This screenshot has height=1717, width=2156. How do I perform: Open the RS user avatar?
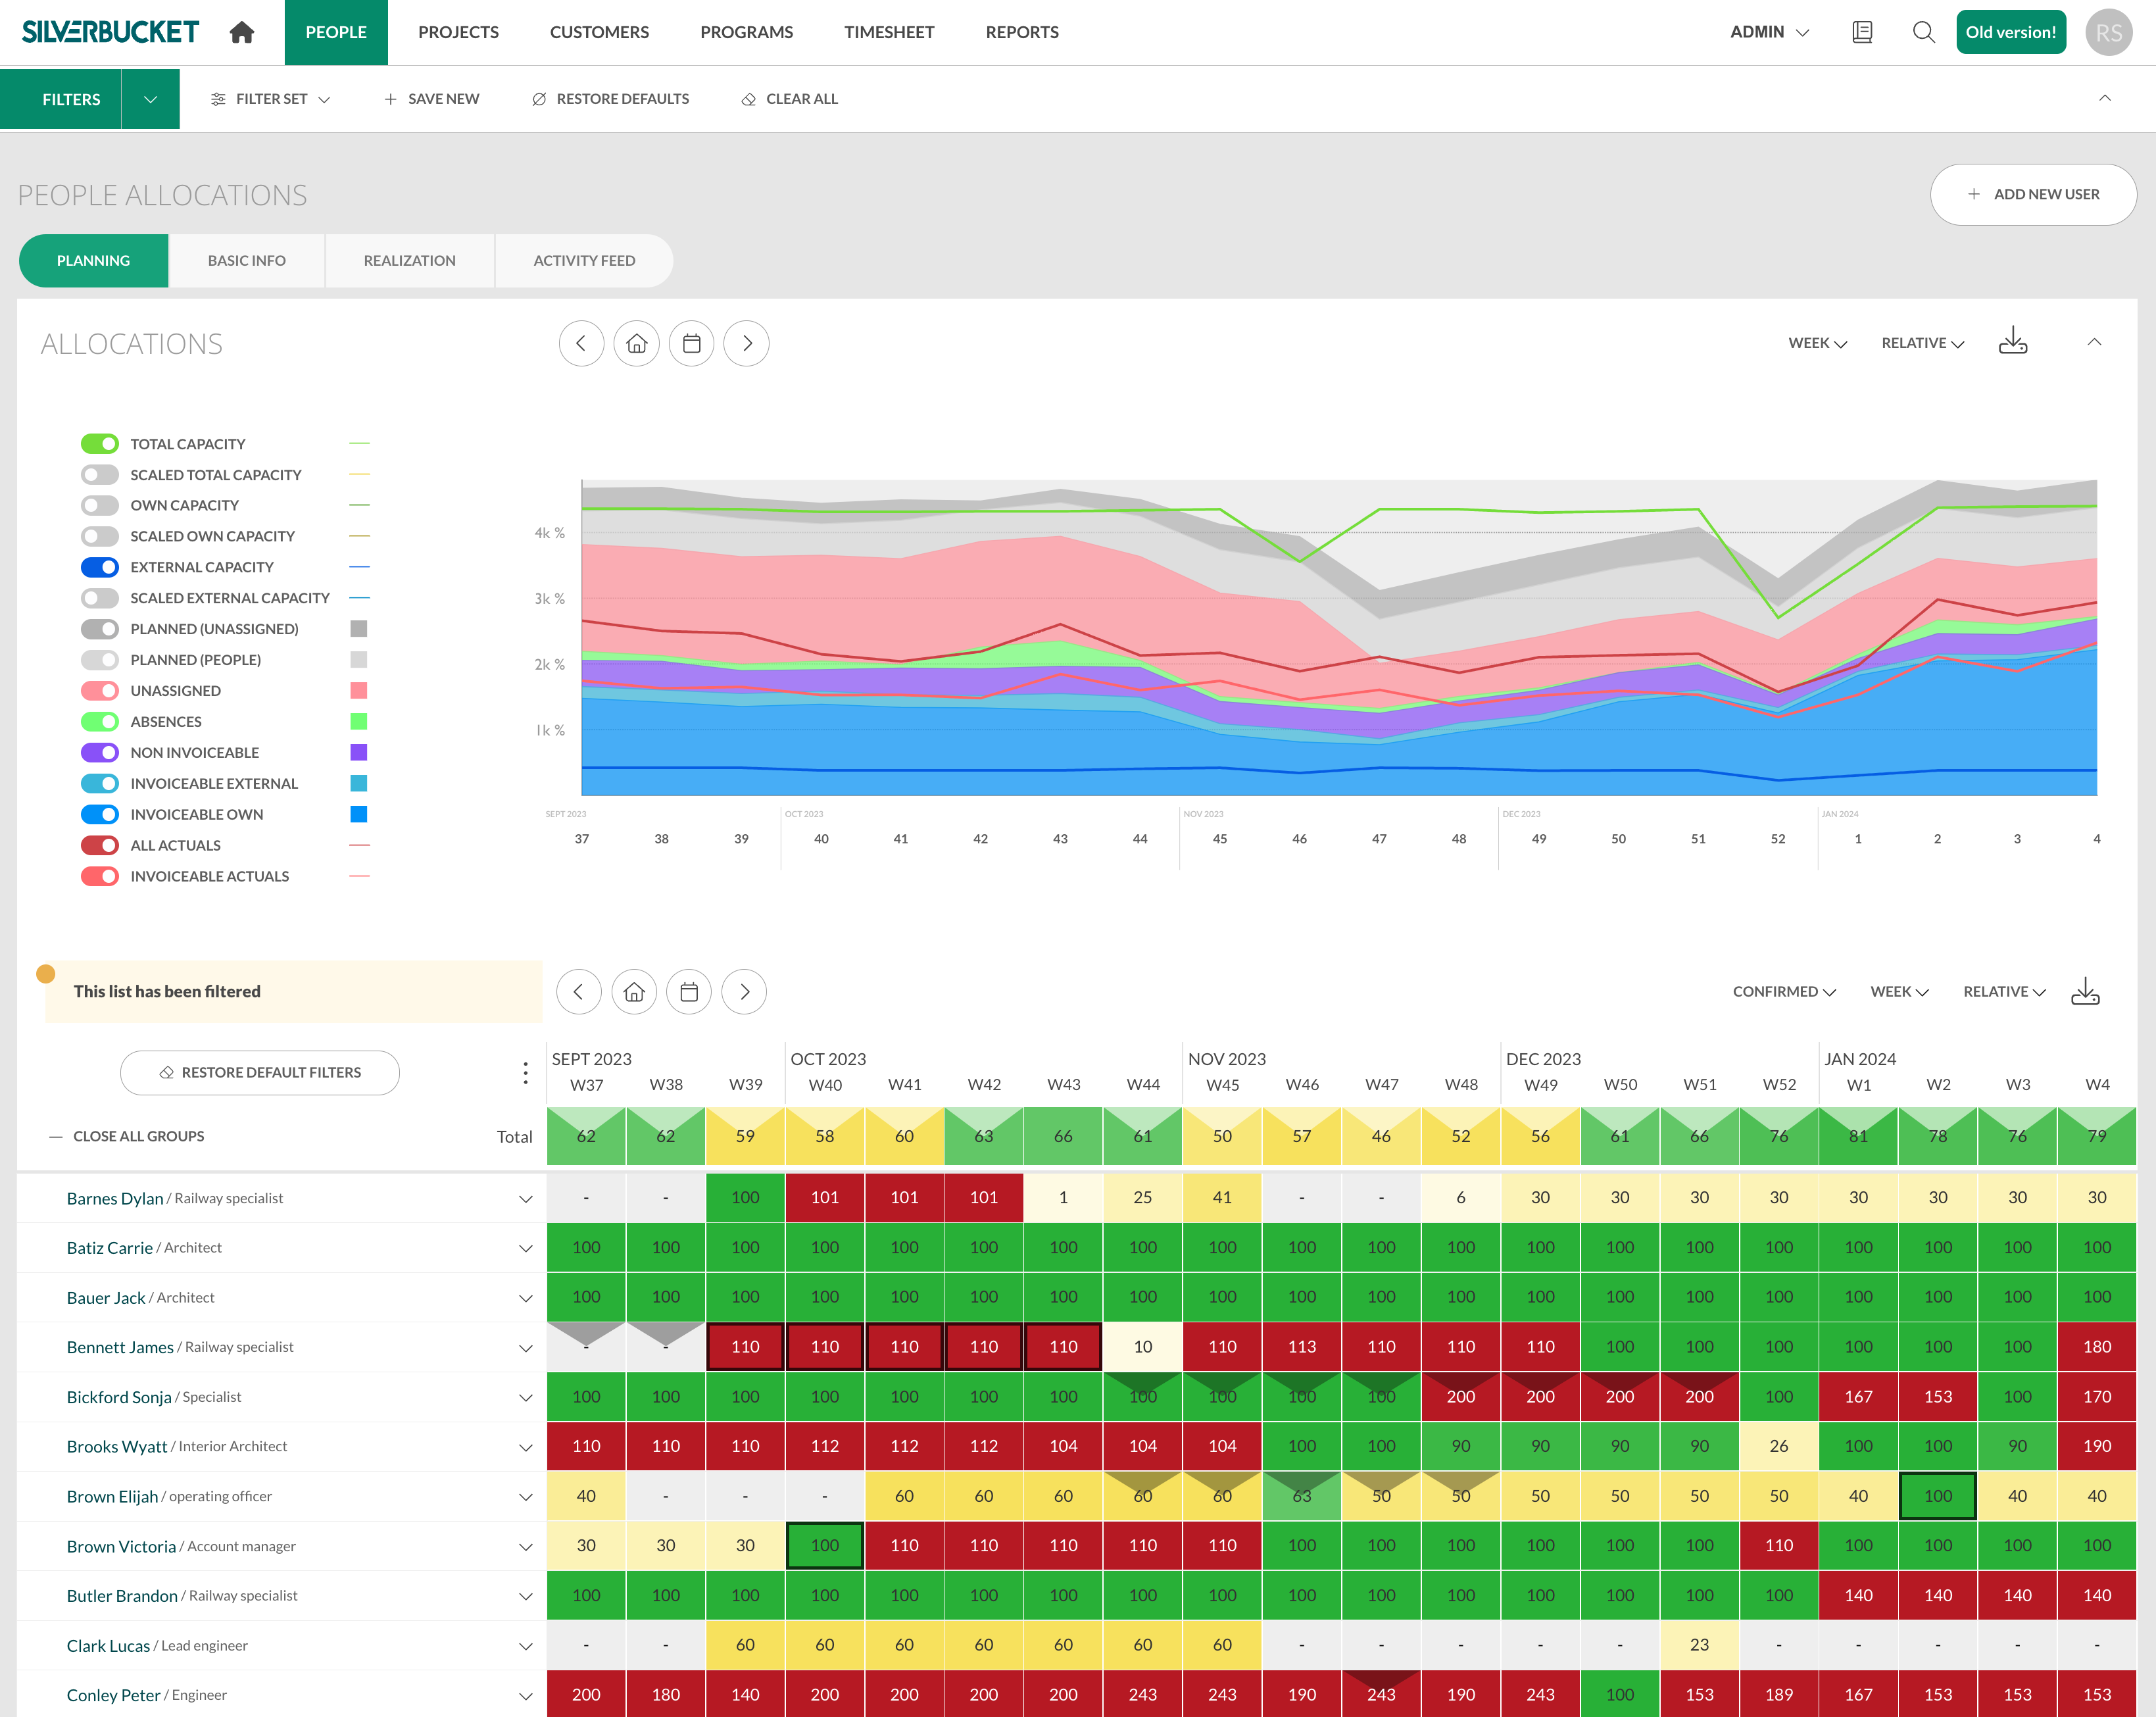(2108, 32)
